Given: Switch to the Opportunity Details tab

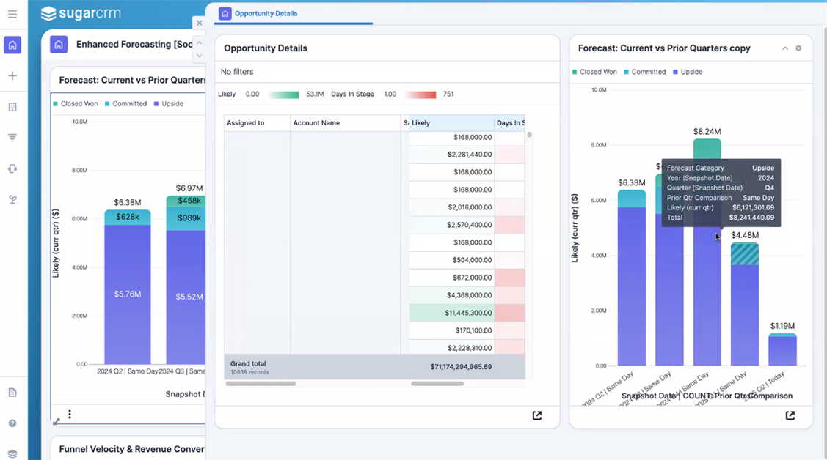Looking at the screenshot, I should click(266, 13).
